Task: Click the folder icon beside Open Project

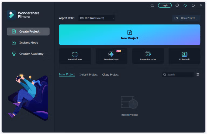Action: [176, 18]
